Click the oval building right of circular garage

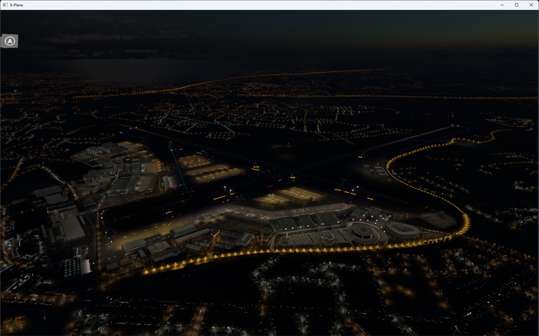402,230
